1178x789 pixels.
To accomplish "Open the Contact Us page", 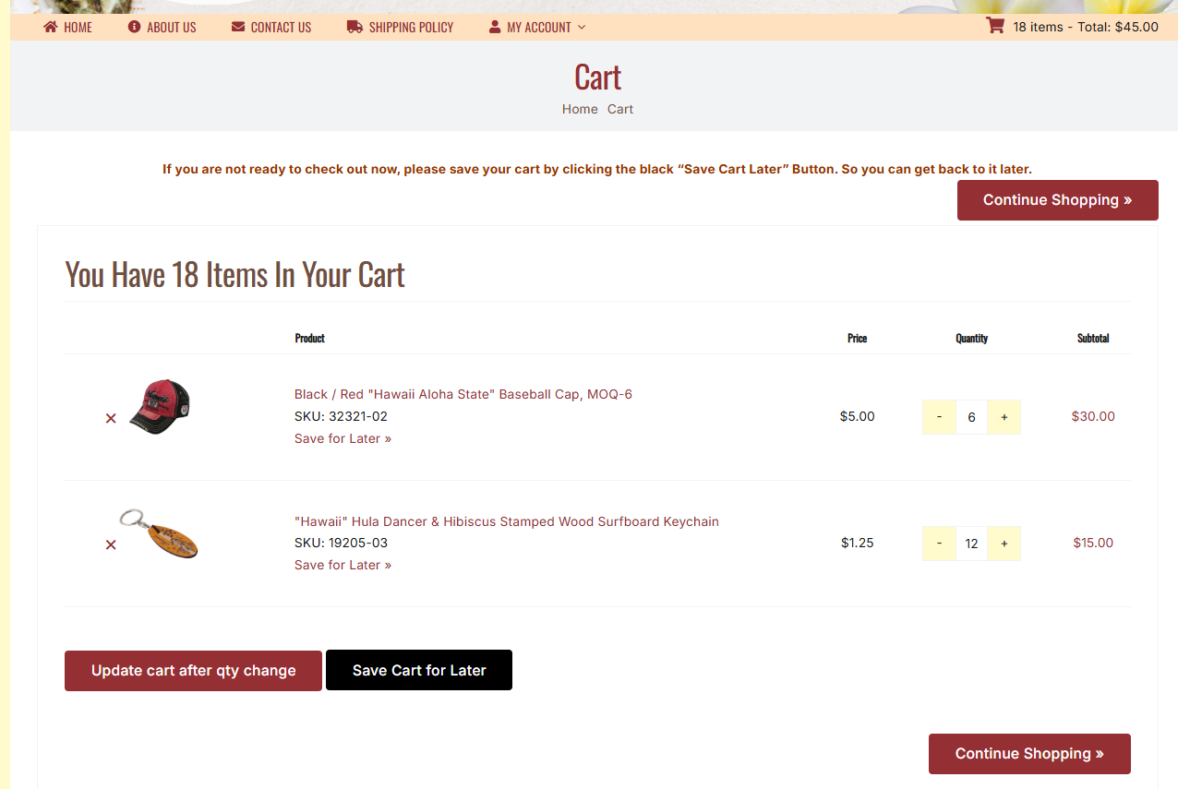I will (271, 28).
